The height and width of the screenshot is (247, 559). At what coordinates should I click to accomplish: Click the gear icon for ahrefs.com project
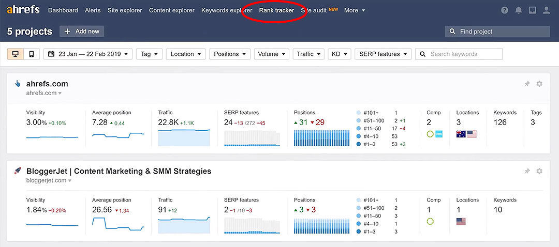point(539,84)
